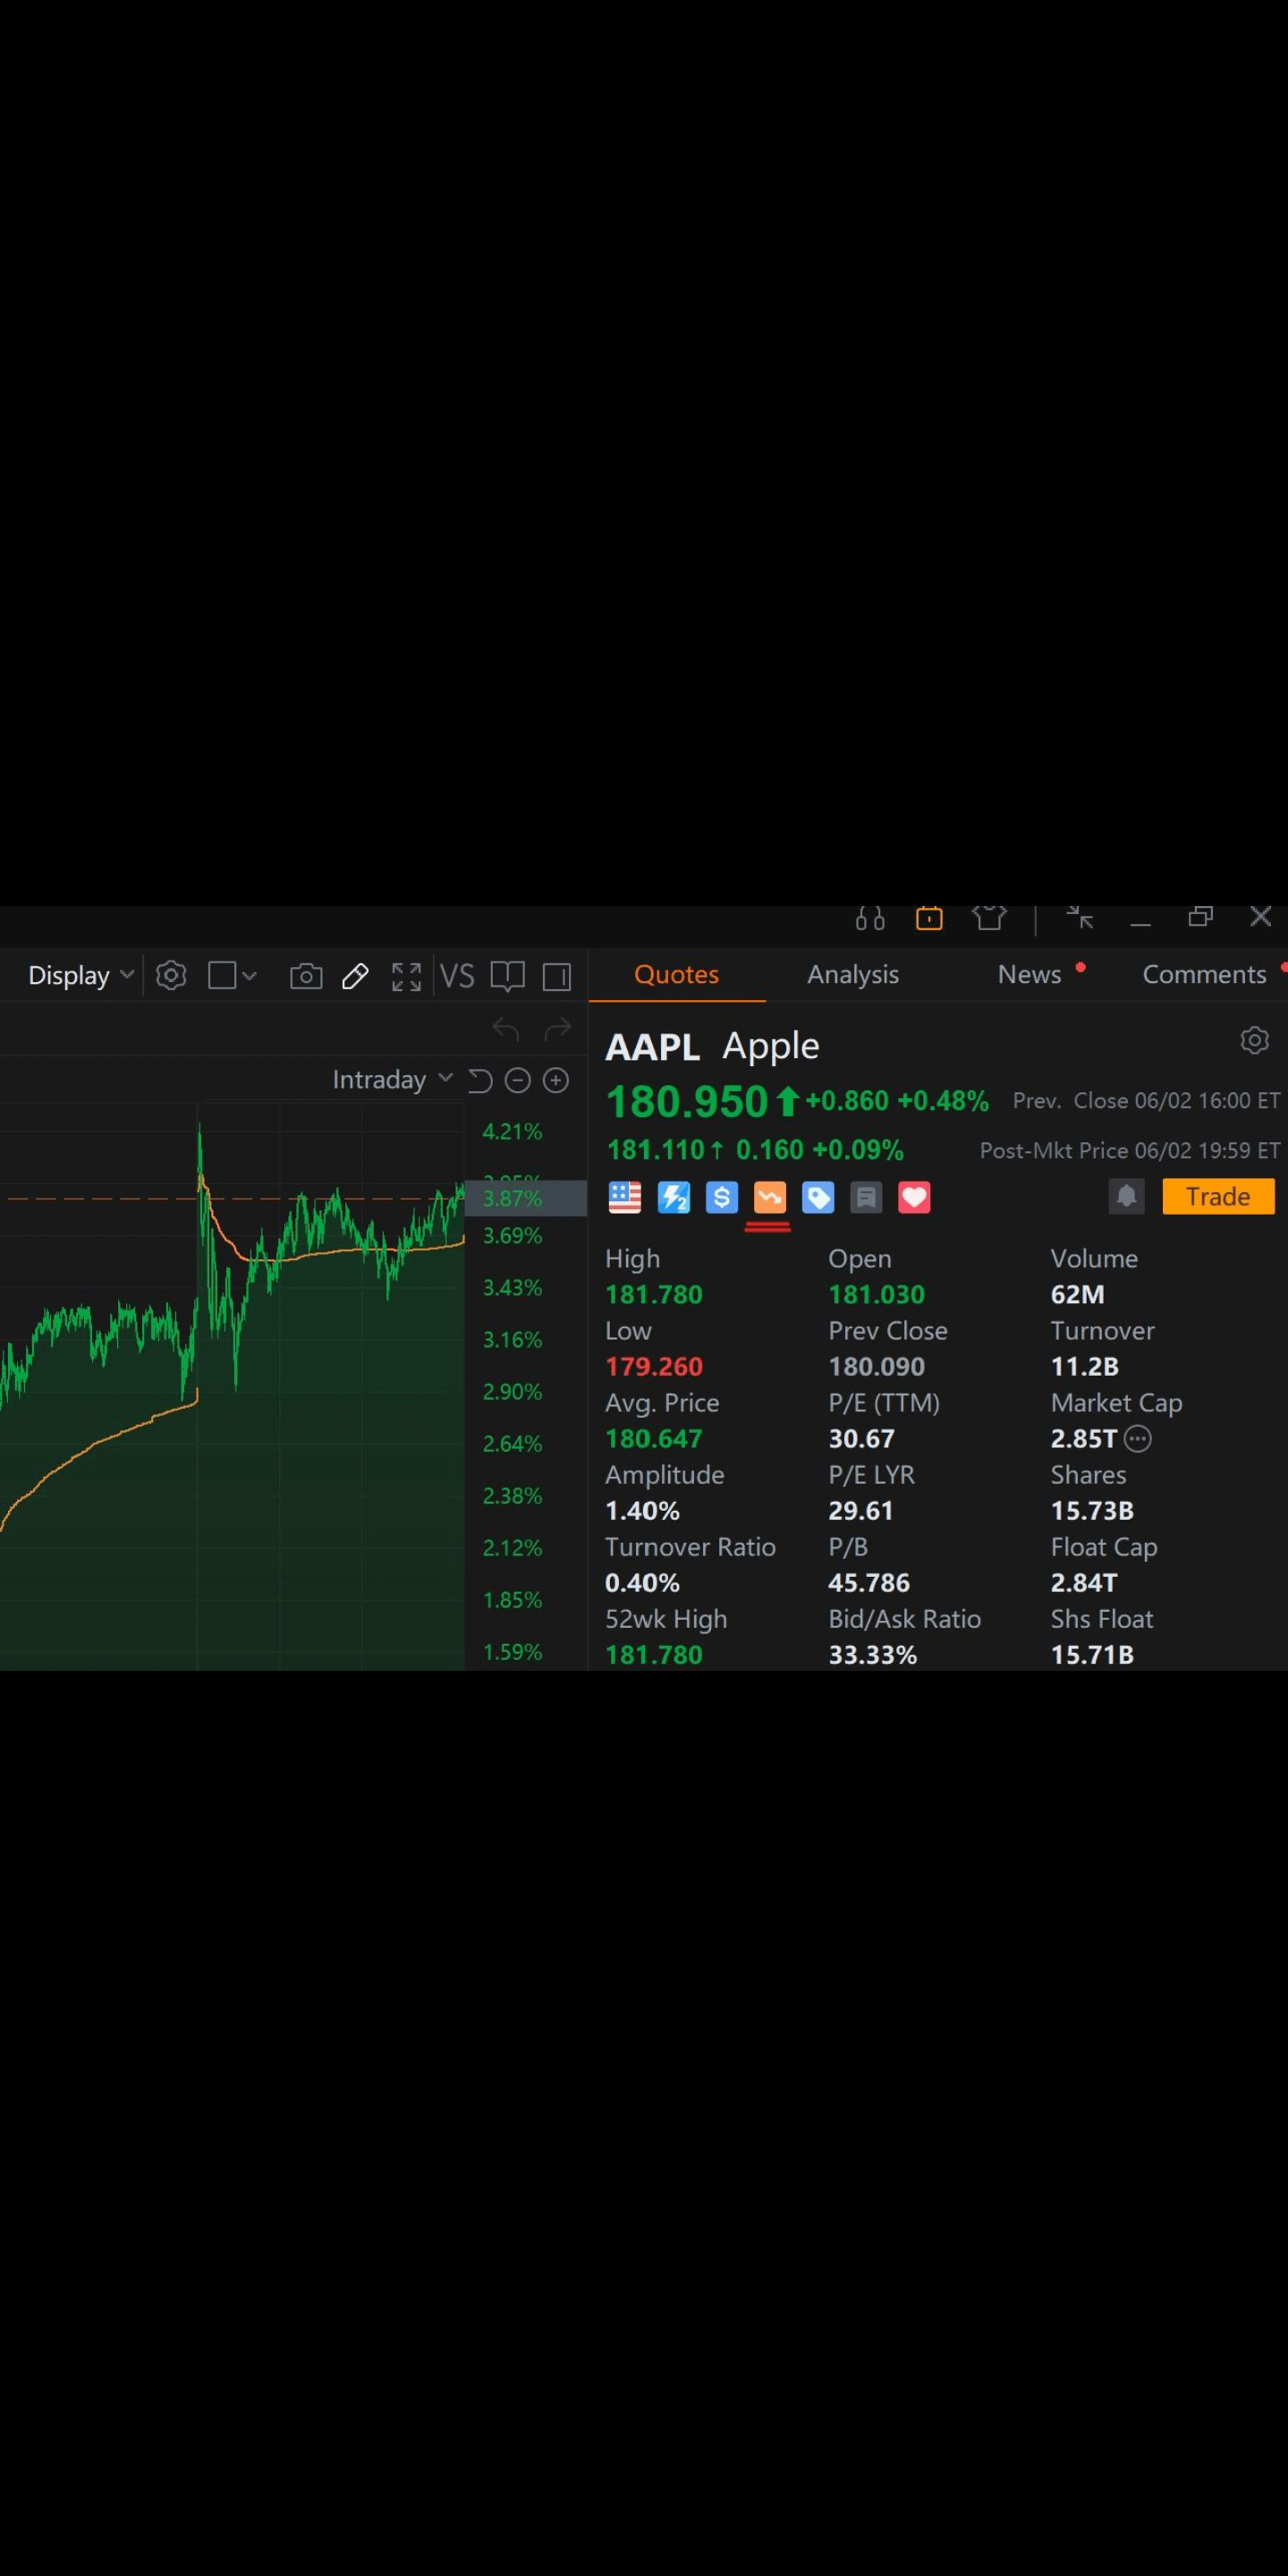Redo the chart action
The width and height of the screenshot is (1288, 2576).
(557, 1028)
